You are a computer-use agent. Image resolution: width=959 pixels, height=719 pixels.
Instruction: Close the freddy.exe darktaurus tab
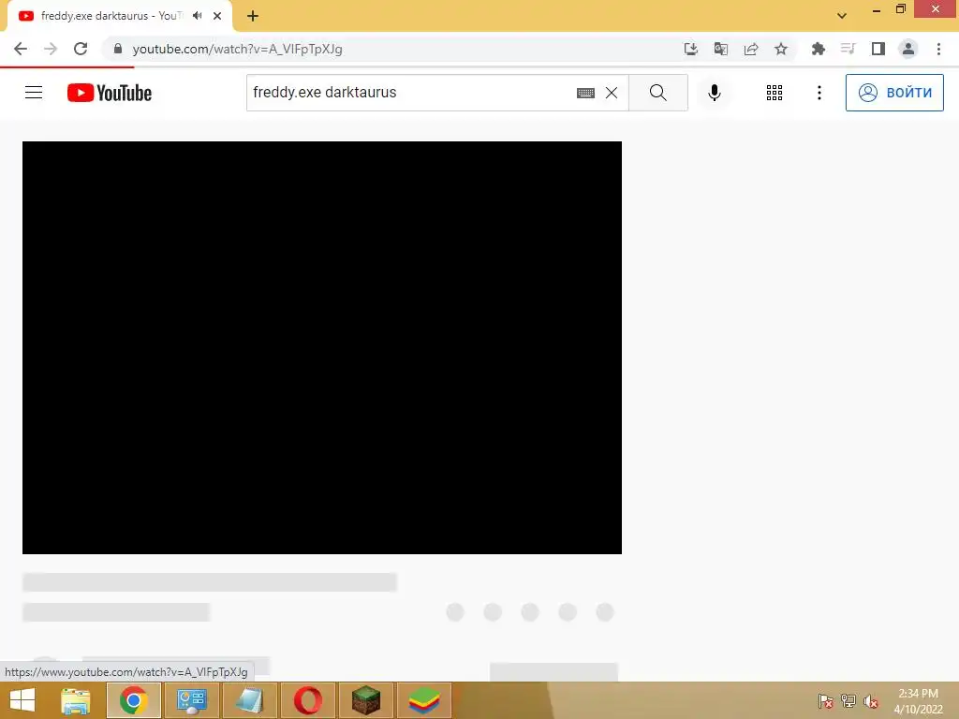tap(217, 16)
